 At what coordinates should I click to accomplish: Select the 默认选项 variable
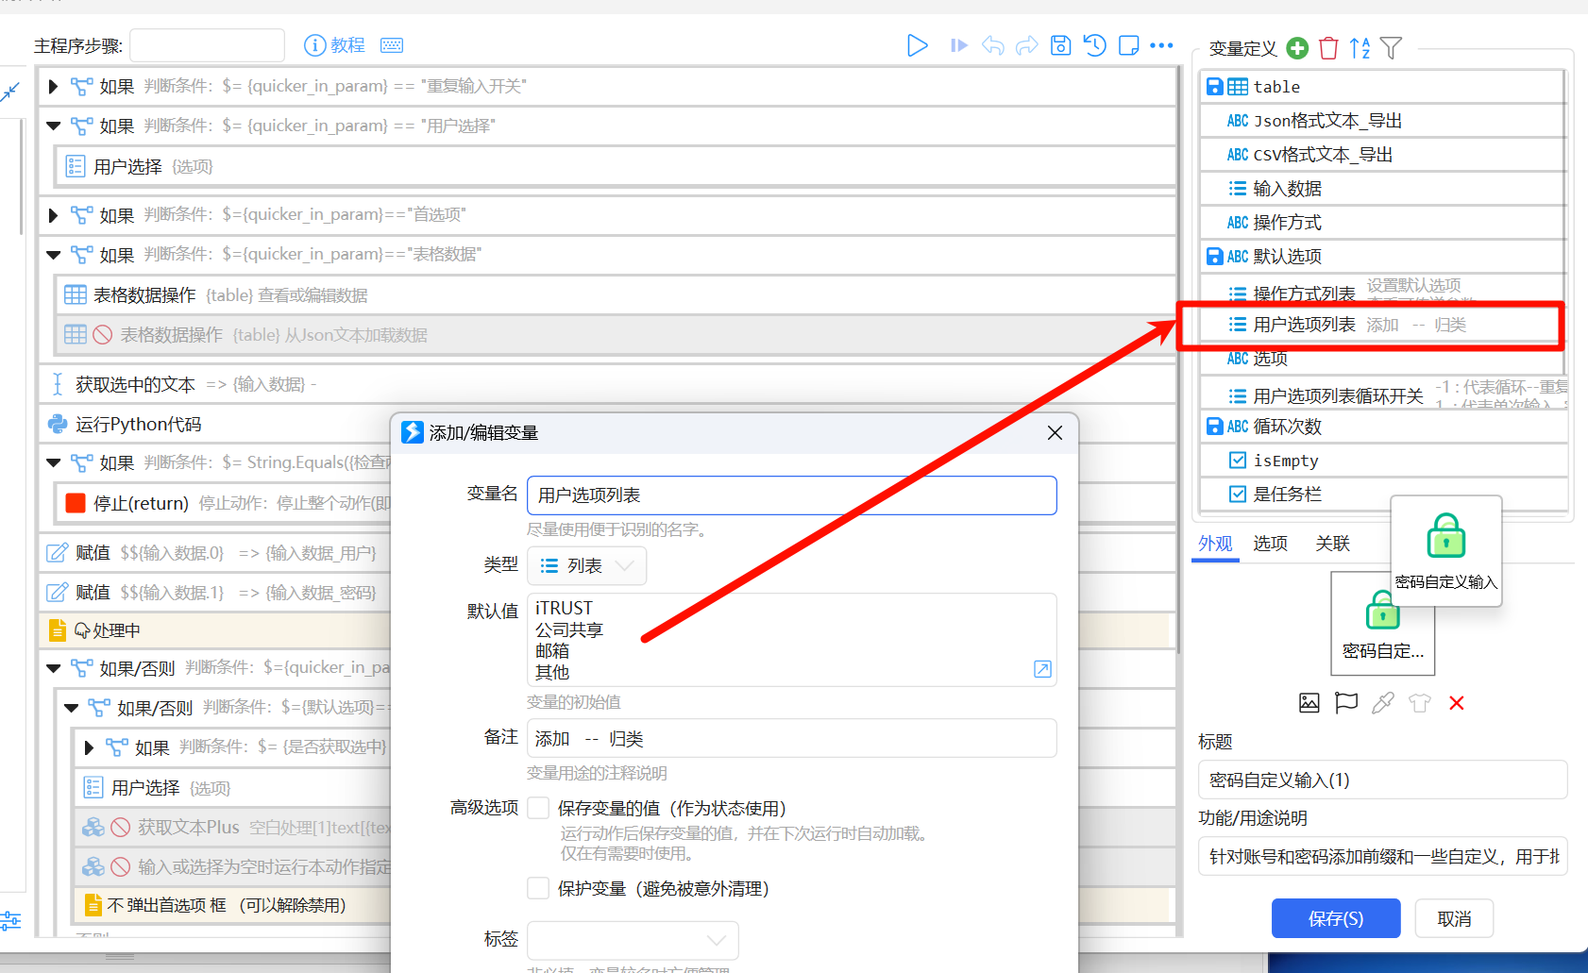tap(1383, 257)
